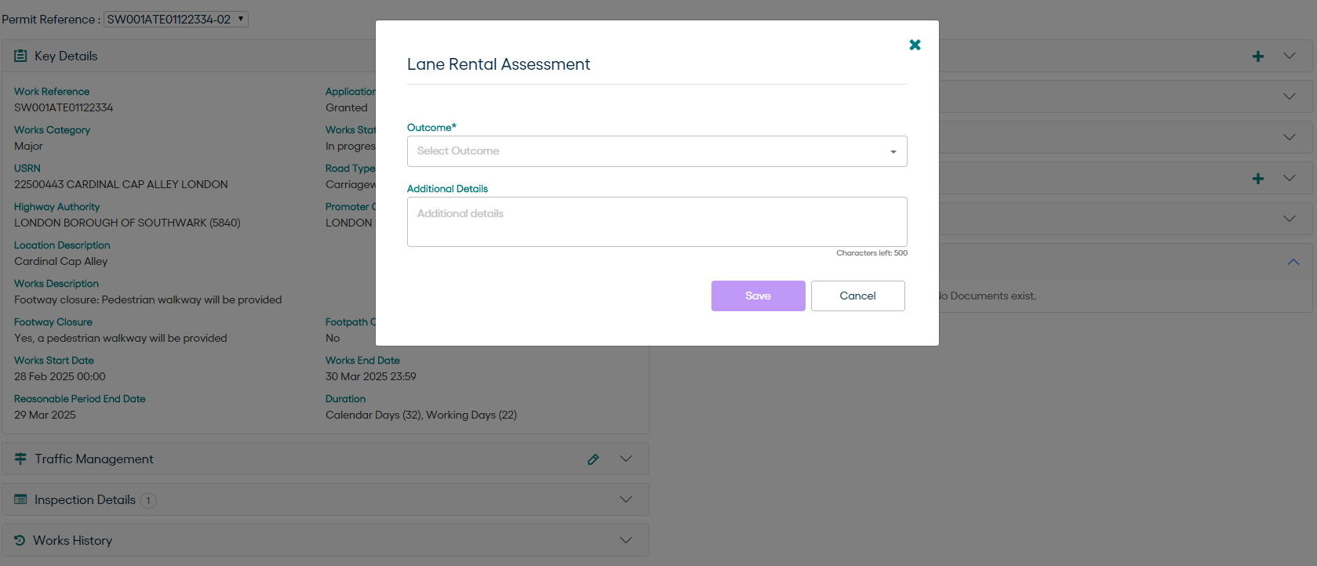Click the Additional Details text area
Screen dimensions: 1317x566
[657, 222]
